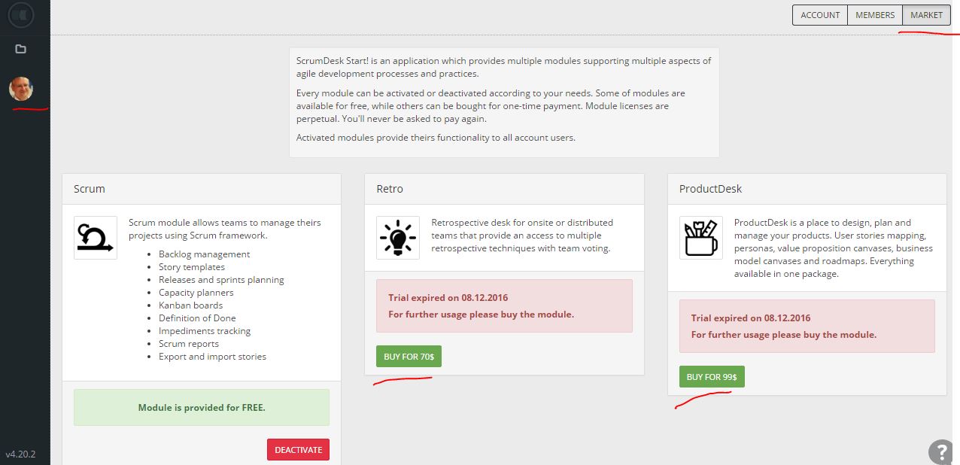Viewport: 960px width, 465px height.
Task: Click the 'Backlog management' list item
Action: [x=204, y=254]
